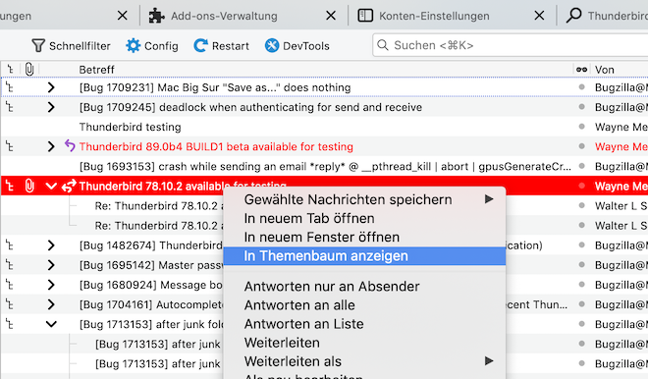The width and height of the screenshot is (648, 379).
Task: Toggle read dot on Bug 1693153 row
Action: (582, 166)
